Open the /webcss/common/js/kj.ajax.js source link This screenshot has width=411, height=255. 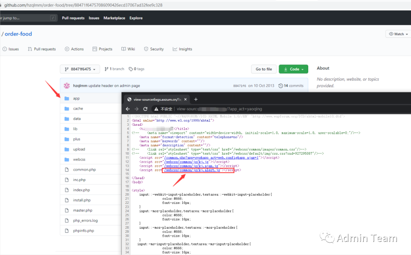click(x=191, y=166)
